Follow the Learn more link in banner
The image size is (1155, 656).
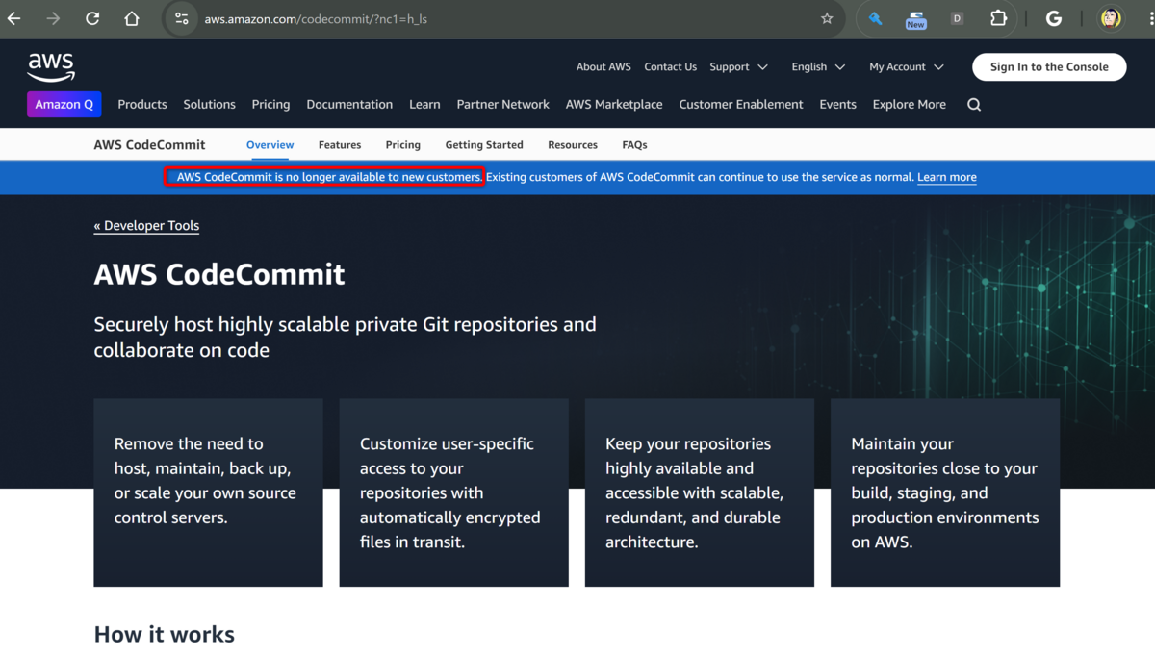coord(947,177)
